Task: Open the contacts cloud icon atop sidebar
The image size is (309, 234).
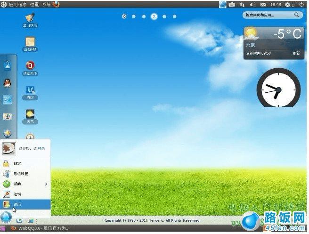Action: 8,65
